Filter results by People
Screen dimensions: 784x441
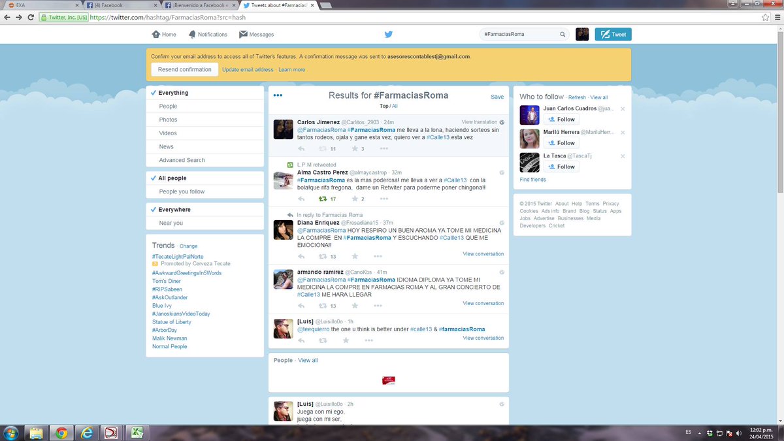[205, 106]
